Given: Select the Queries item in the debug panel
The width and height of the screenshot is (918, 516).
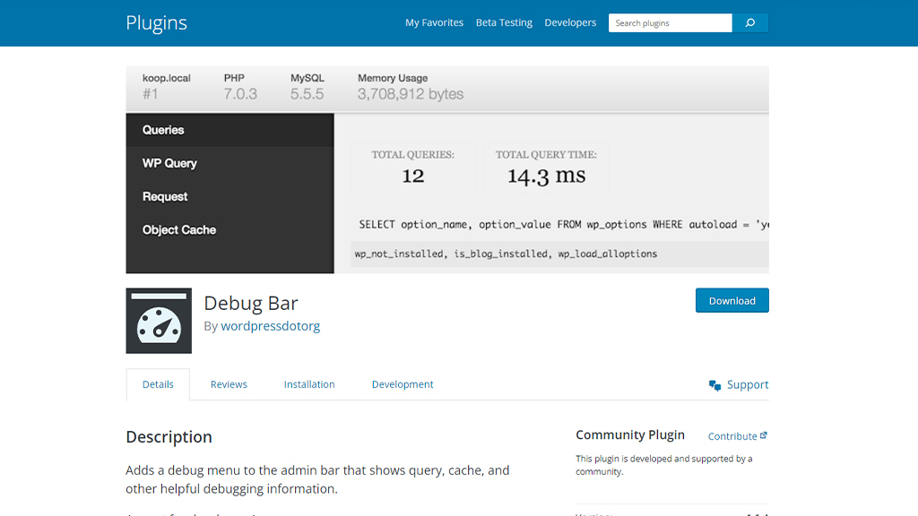Looking at the screenshot, I should pos(165,129).
